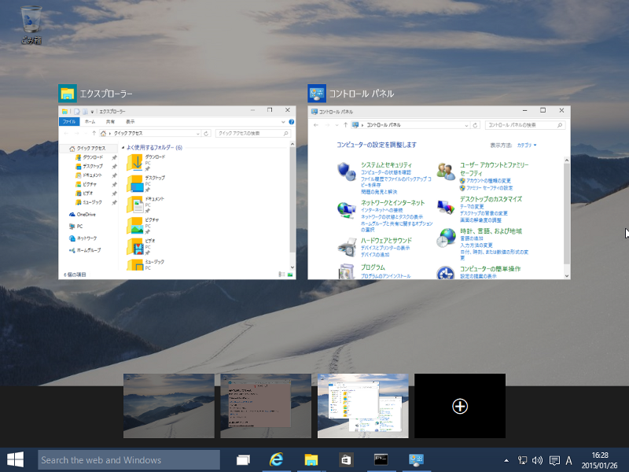Open ハードウェアとサウンド category
629x472 pixels.
coord(386,241)
